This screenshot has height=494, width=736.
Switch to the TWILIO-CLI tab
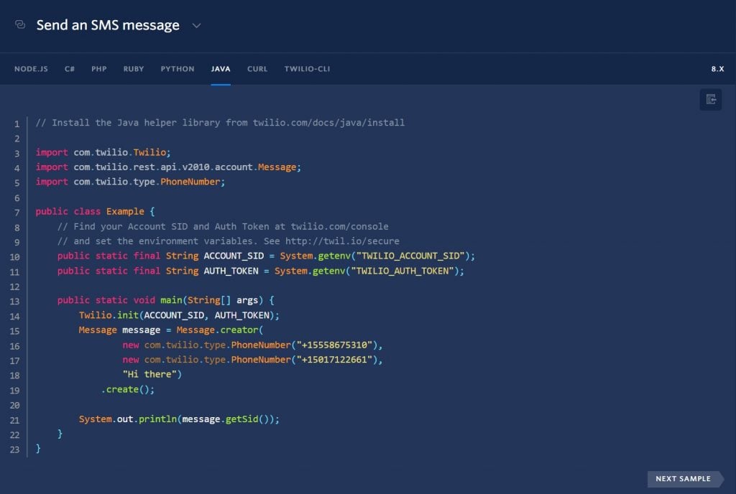[x=307, y=69]
